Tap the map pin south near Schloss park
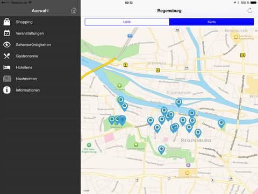 pyautogui.click(x=161, y=150)
